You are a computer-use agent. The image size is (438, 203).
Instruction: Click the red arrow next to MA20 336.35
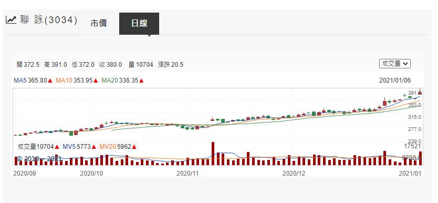pos(141,80)
